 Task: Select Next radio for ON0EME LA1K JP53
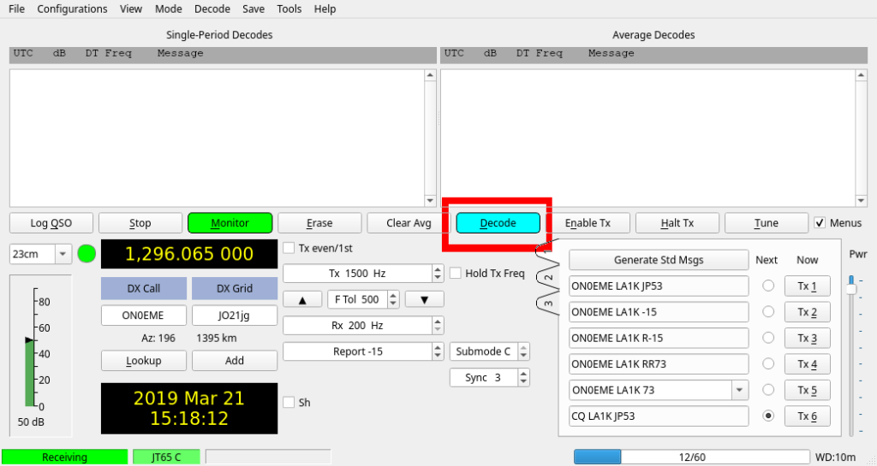[767, 286]
